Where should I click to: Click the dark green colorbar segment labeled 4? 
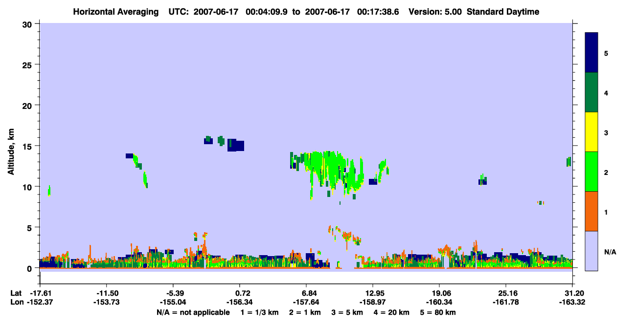(x=591, y=92)
